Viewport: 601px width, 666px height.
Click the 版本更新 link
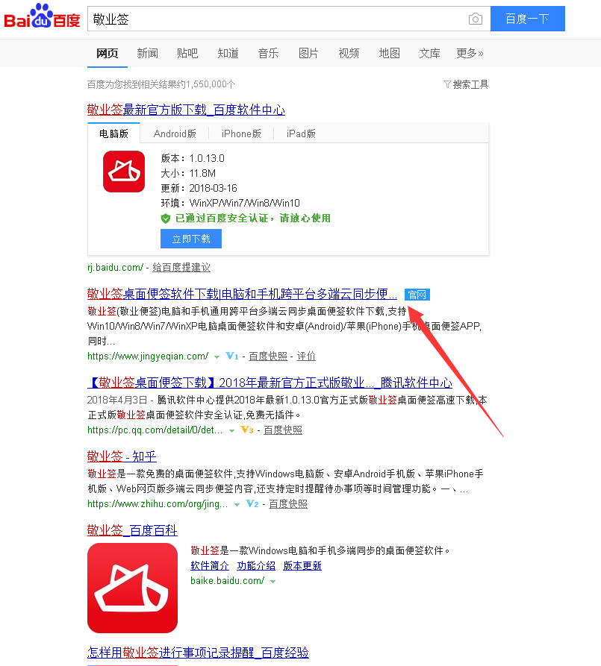pyautogui.click(x=302, y=566)
